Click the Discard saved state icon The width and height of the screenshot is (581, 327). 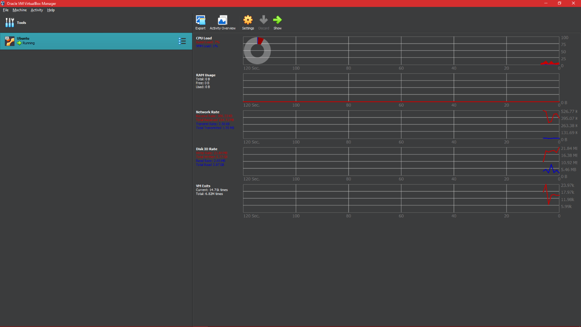coord(263,19)
